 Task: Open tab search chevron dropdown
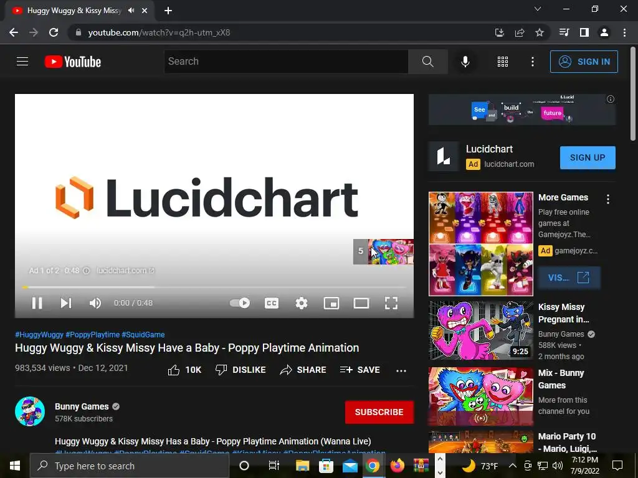[538, 9]
